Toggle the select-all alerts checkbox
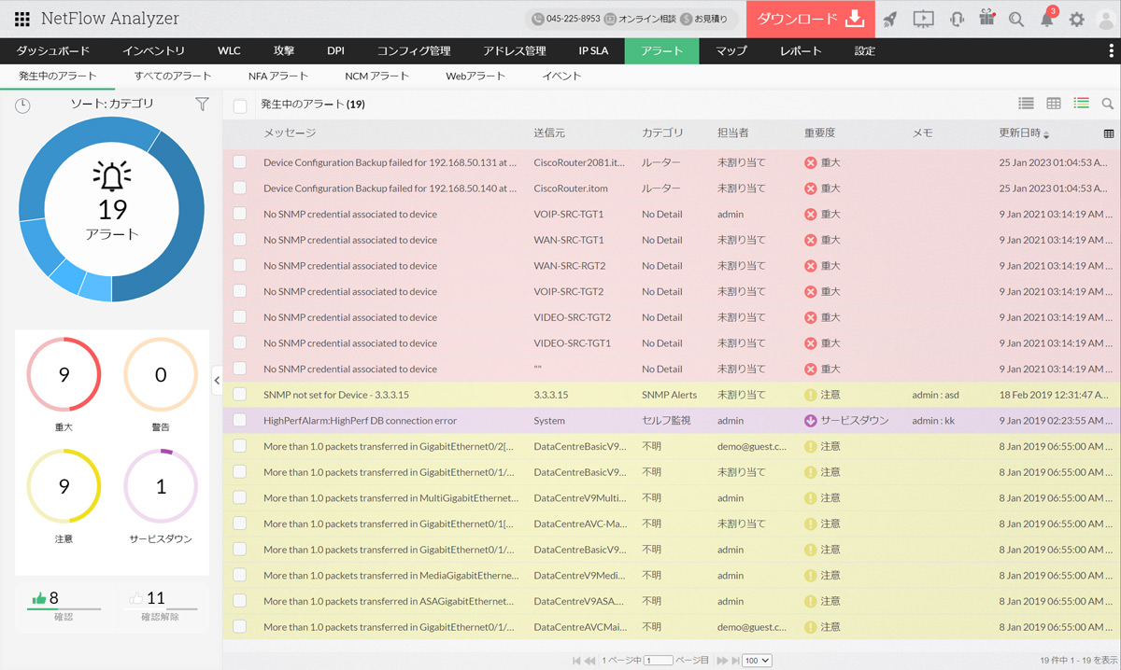The width and height of the screenshot is (1121, 670). (x=240, y=105)
